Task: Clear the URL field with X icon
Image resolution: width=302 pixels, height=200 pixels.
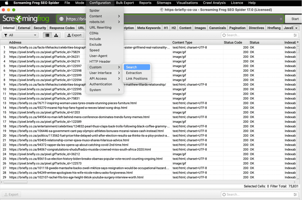Action: tap(281, 19)
